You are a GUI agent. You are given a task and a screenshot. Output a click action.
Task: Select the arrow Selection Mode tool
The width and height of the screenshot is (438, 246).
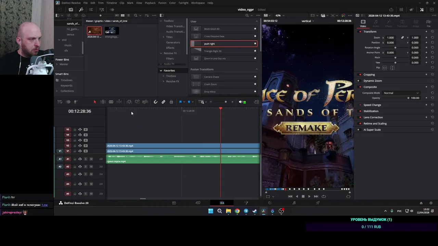click(95, 102)
